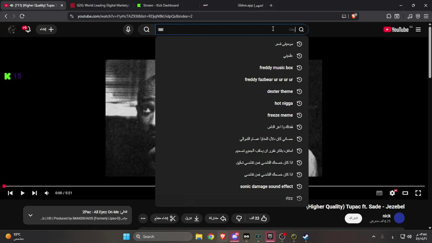Click the إنشاء مقطع clip button

click(x=165, y=218)
